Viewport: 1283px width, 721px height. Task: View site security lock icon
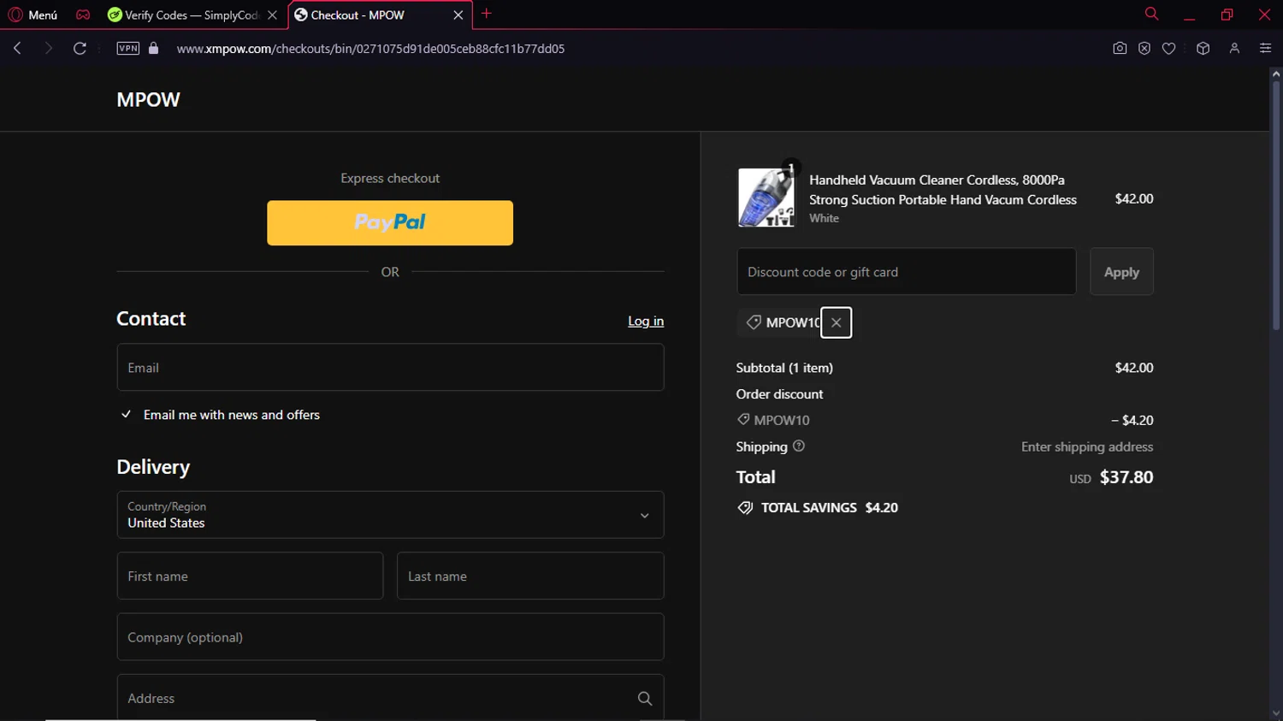(154, 49)
